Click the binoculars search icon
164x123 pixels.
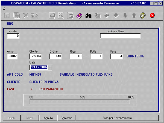[x=88, y=16]
